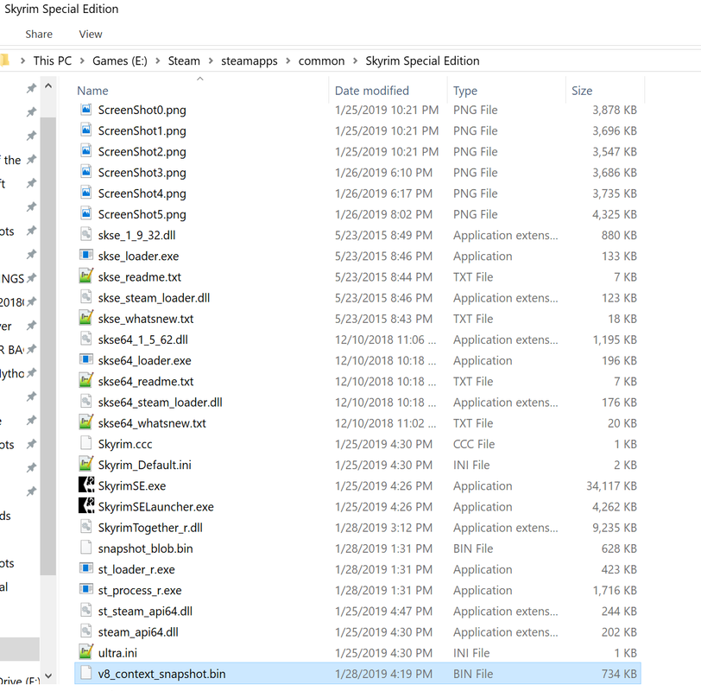Select the skse64_loader.exe application icon
Screen dimensions: 701x691
[x=85, y=359]
